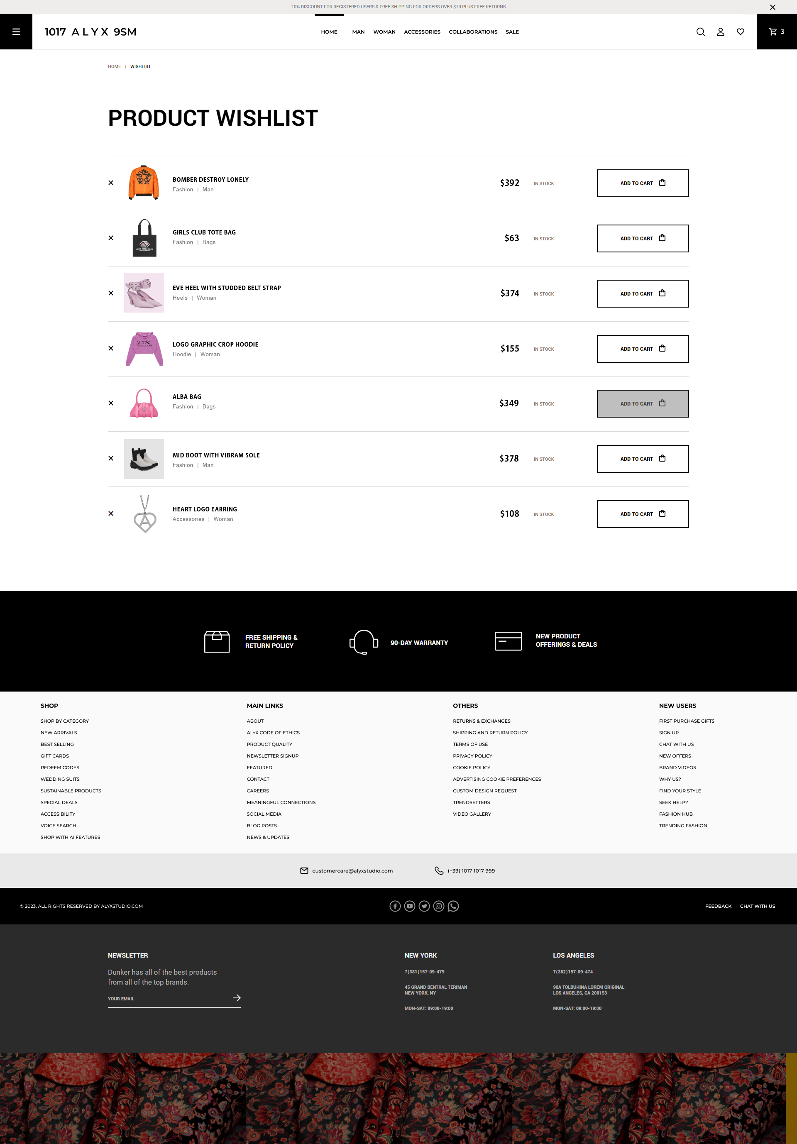View the Eve Heel product thumbnail
This screenshot has width=797, height=1144.
[x=144, y=293]
